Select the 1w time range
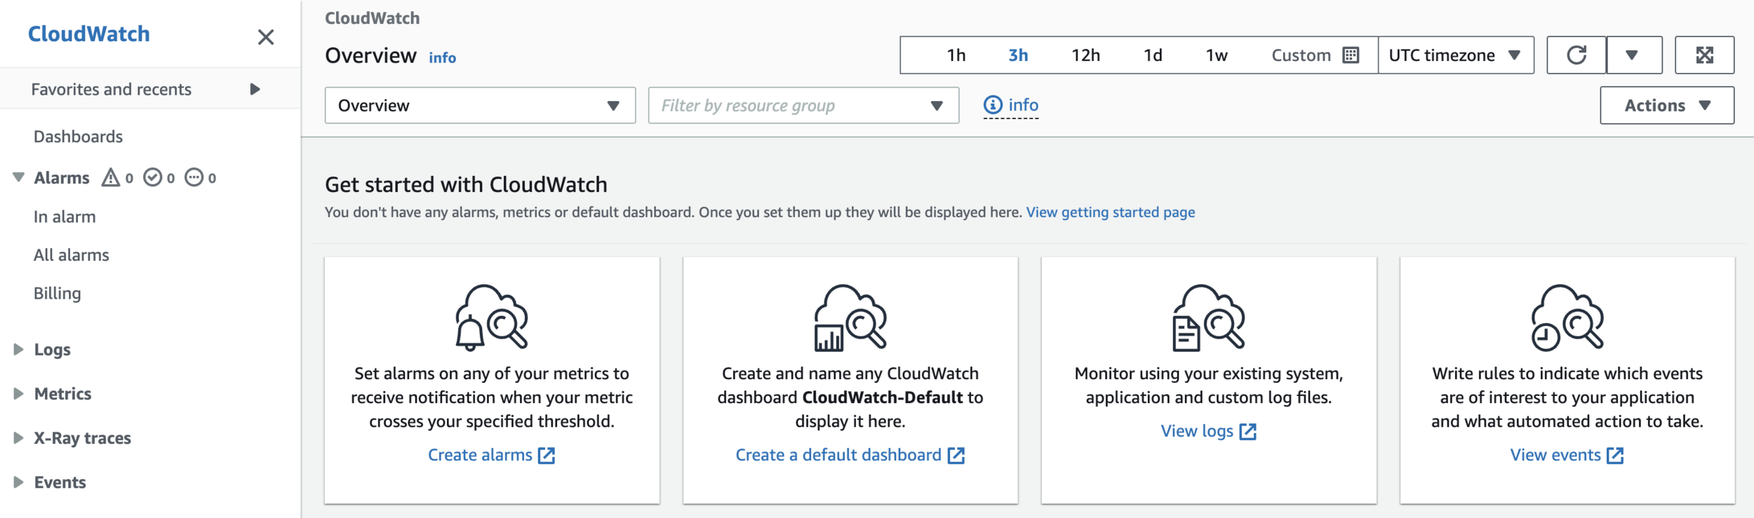This screenshot has width=1754, height=518. [x=1217, y=55]
